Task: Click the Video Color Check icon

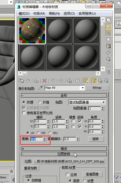Action: (108, 46)
